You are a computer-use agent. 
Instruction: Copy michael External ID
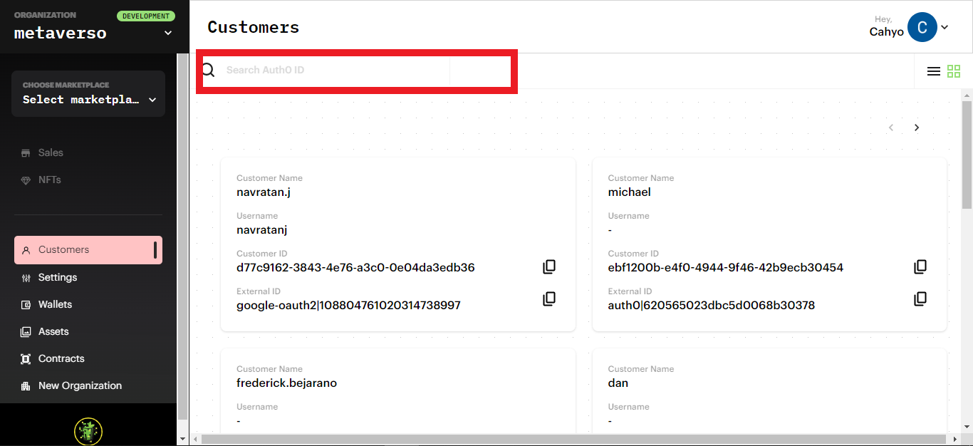920,299
